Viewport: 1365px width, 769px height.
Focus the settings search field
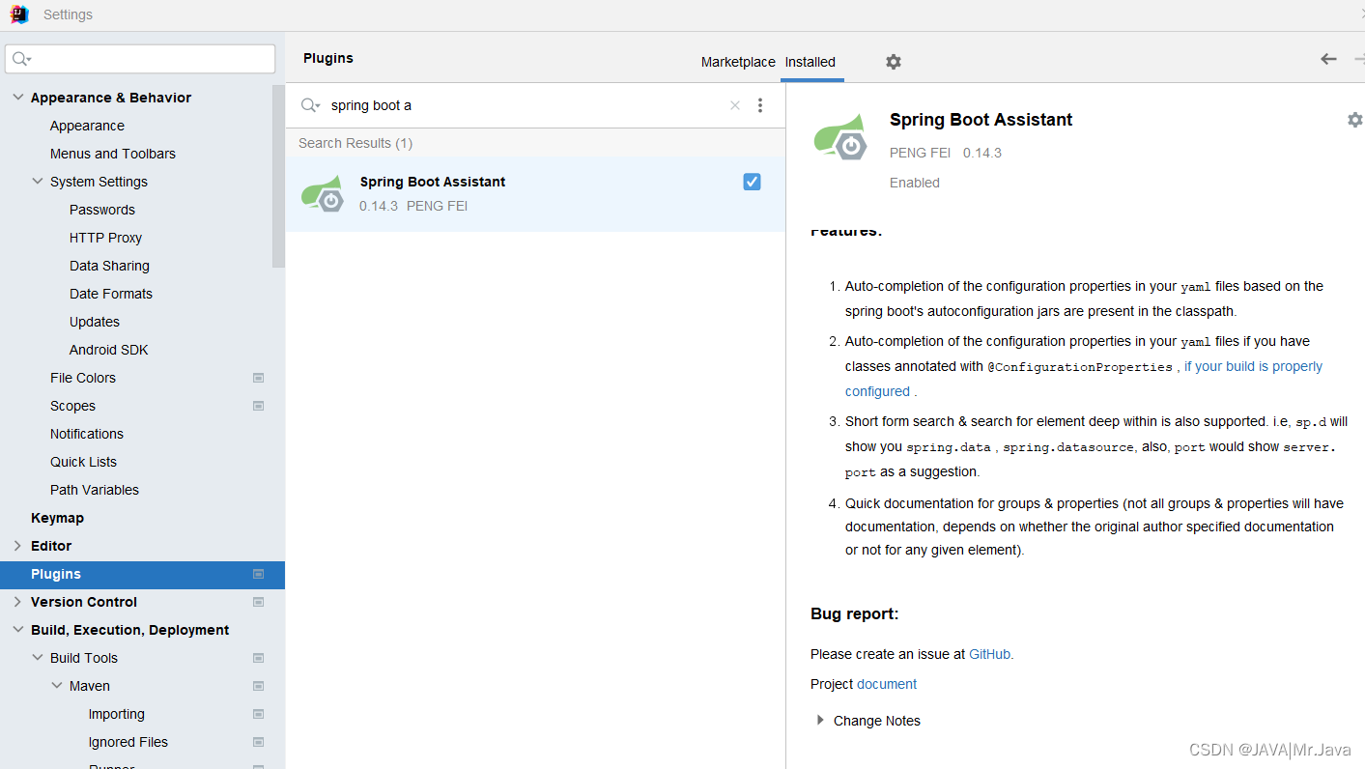coord(145,59)
